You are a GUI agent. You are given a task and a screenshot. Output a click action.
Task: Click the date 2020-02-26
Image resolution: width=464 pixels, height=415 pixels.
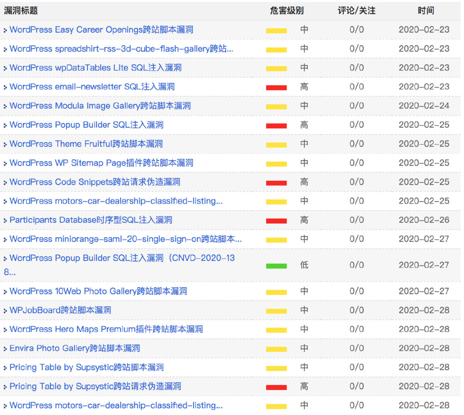(424, 220)
